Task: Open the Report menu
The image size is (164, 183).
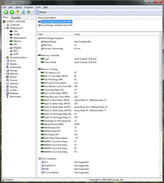Action: click(19, 7)
